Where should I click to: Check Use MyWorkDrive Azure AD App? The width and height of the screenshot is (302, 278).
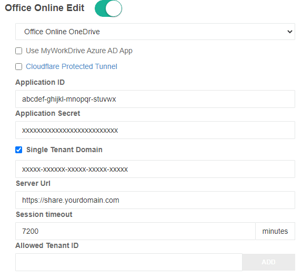pyautogui.click(x=19, y=51)
